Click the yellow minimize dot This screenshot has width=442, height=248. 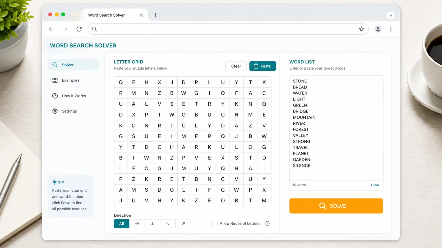(x=57, y=14)
